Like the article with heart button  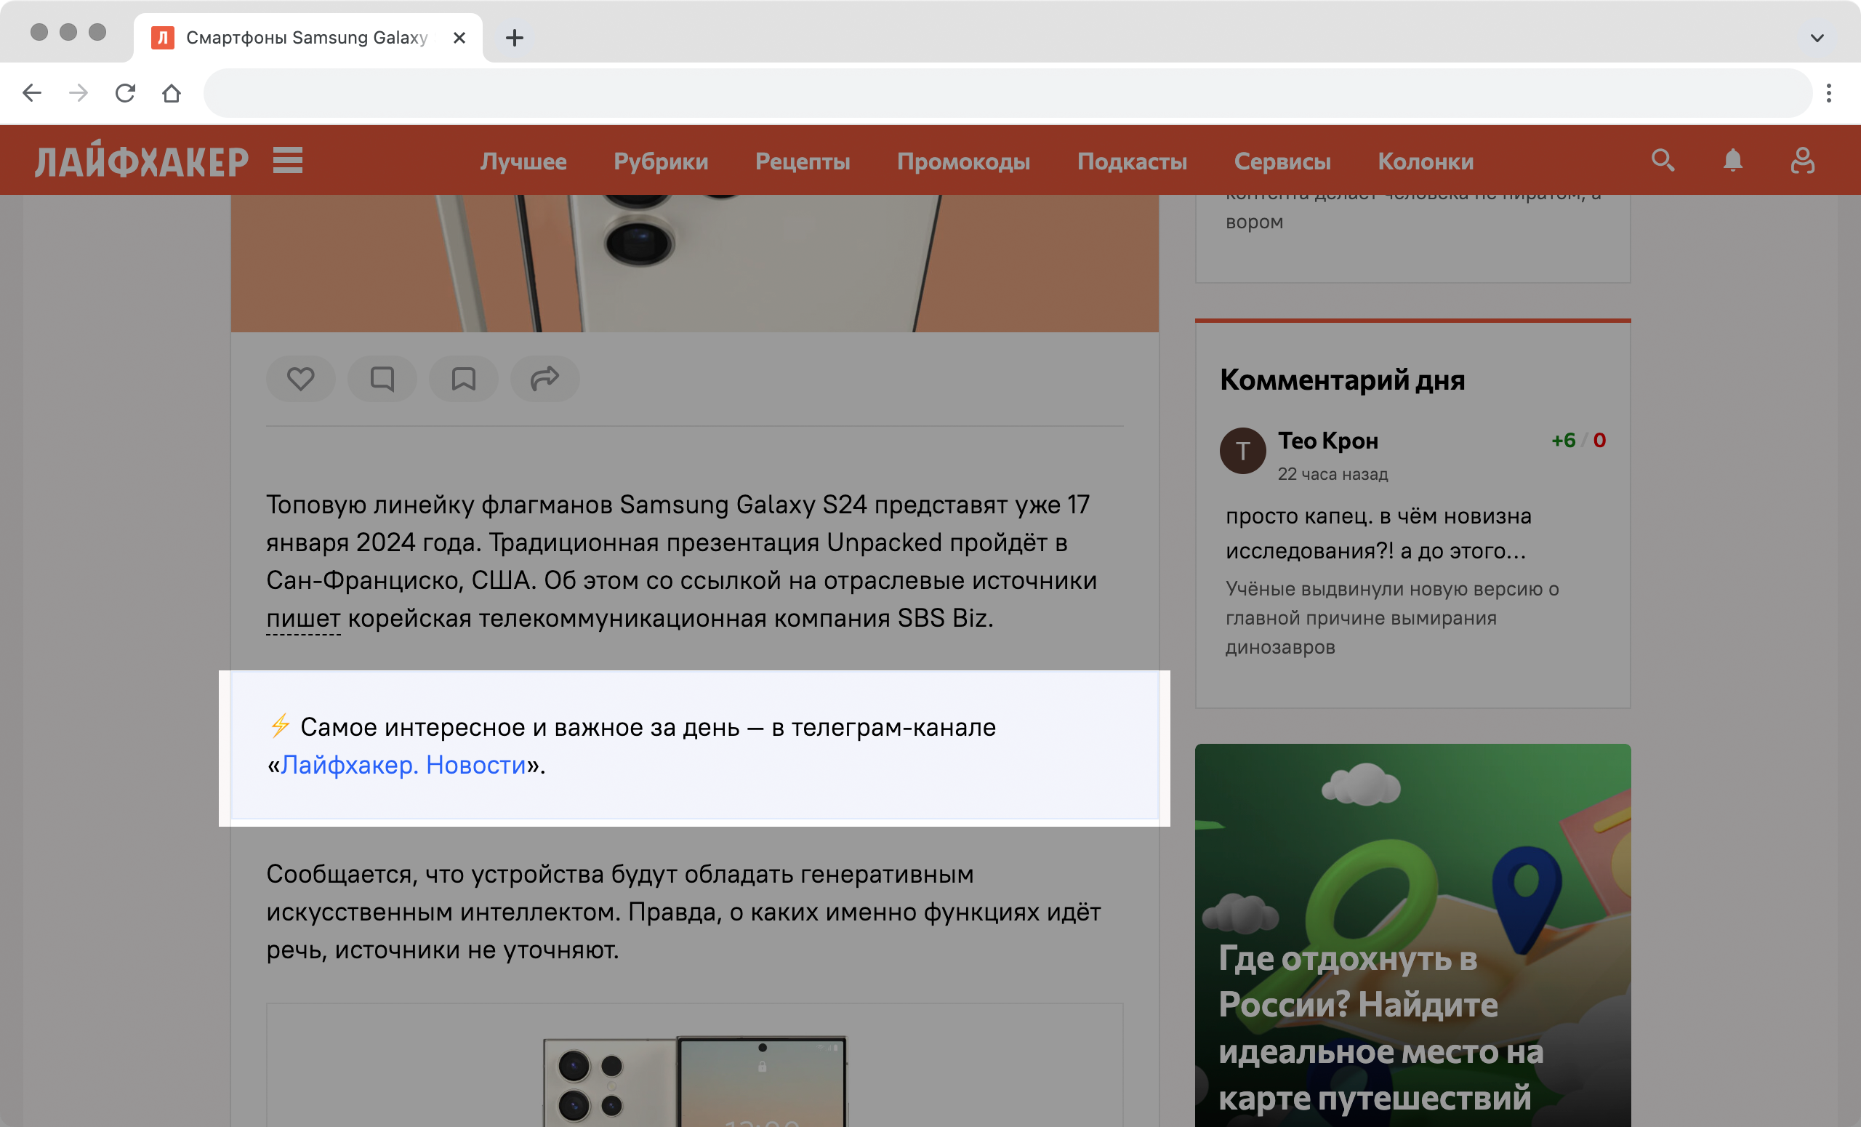click(301, 378)
